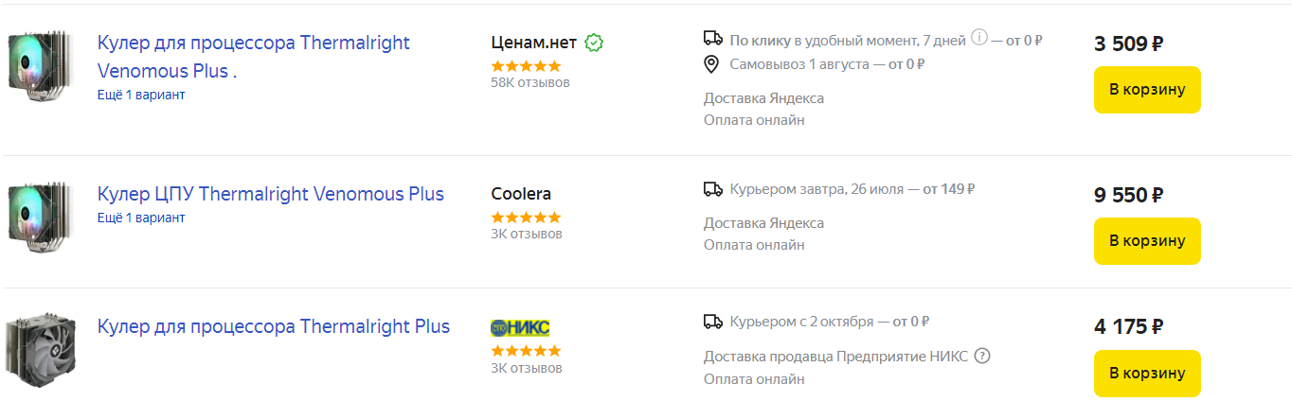The height and width of the screenshot is (419, 1292).
Task: Open "Кулер ЦПУ Thermalright Venomous Plus" listing
Action: 270,194
